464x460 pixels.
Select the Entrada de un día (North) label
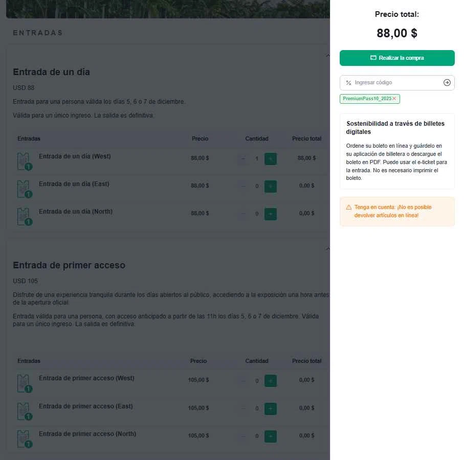(x=76, y=212)
